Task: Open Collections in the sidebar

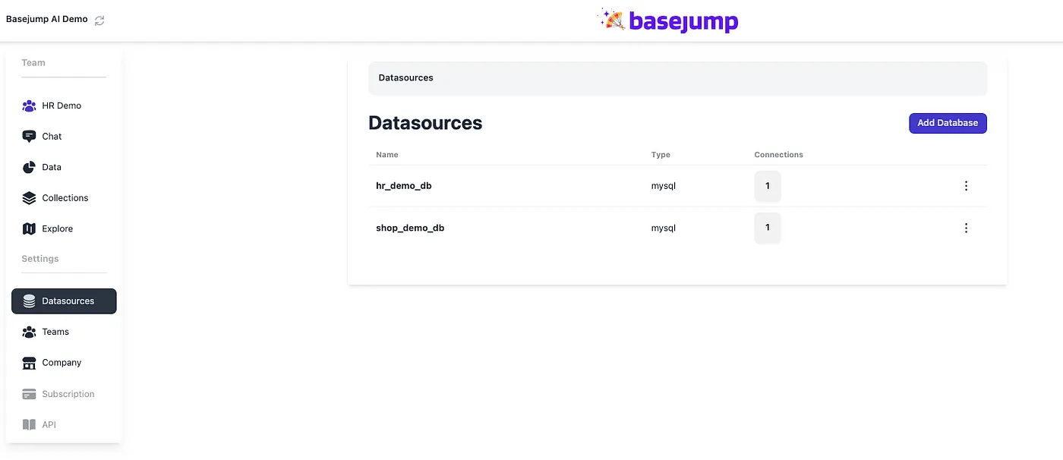Action: point(65,198)
